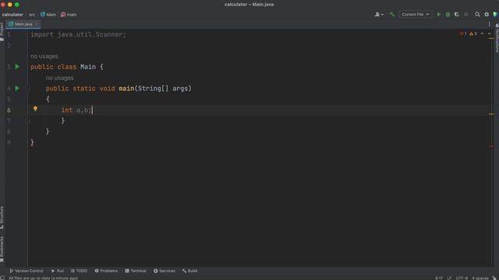499x280 pixels.
Task: Open Version Control tool window
Action: (x=26, y=271)
